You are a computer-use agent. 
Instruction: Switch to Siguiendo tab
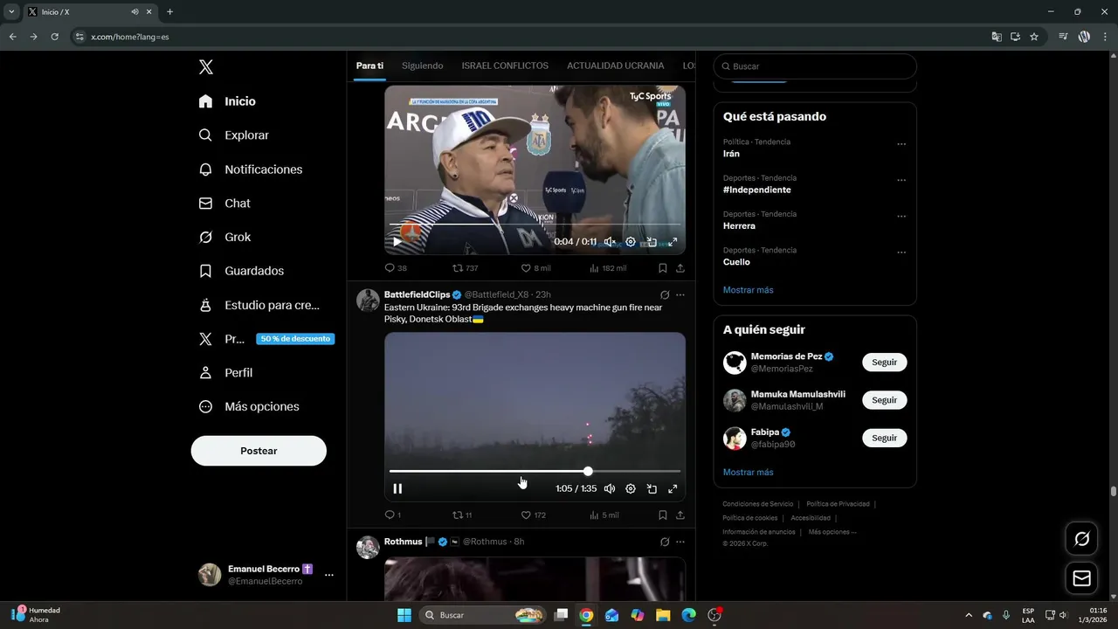coord(423,66)
